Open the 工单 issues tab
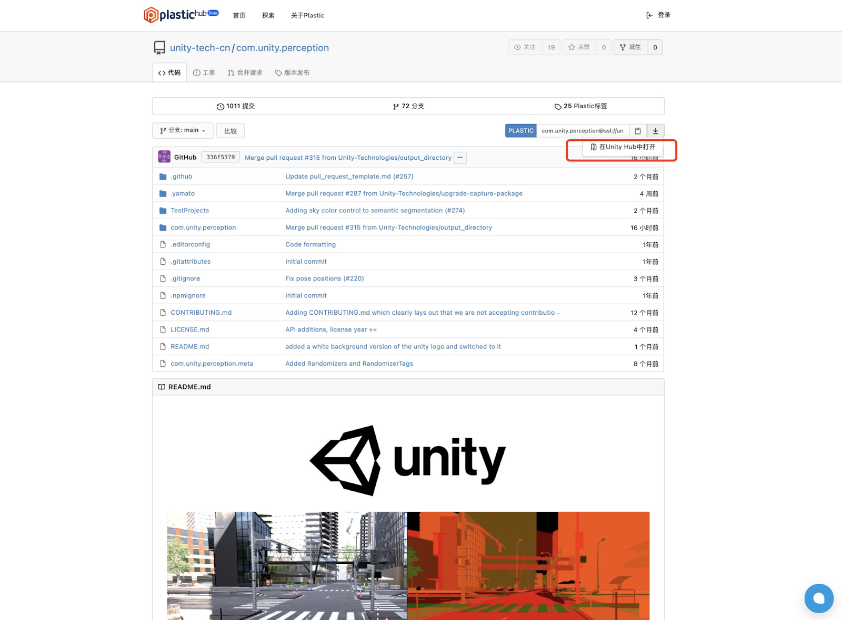Image resolution: width=842 pixels, height=620 pixels. [204, 73]
